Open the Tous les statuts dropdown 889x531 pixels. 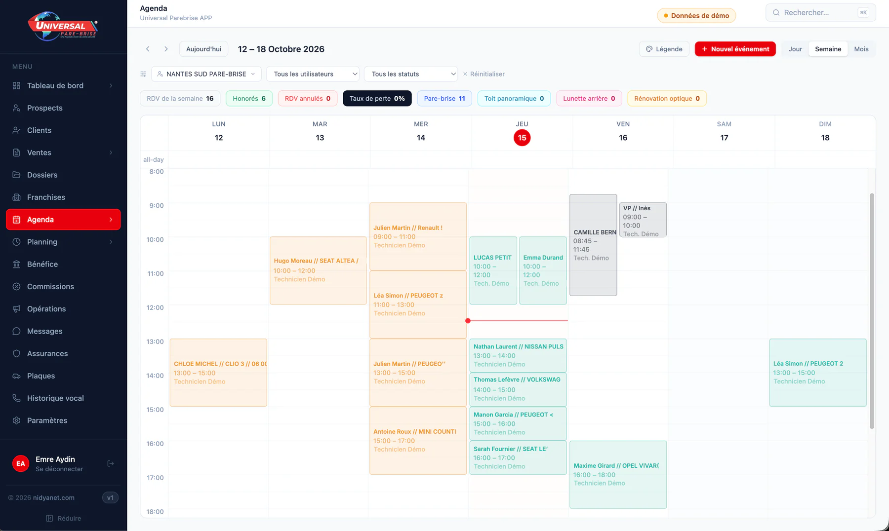(x=411, y=74)
